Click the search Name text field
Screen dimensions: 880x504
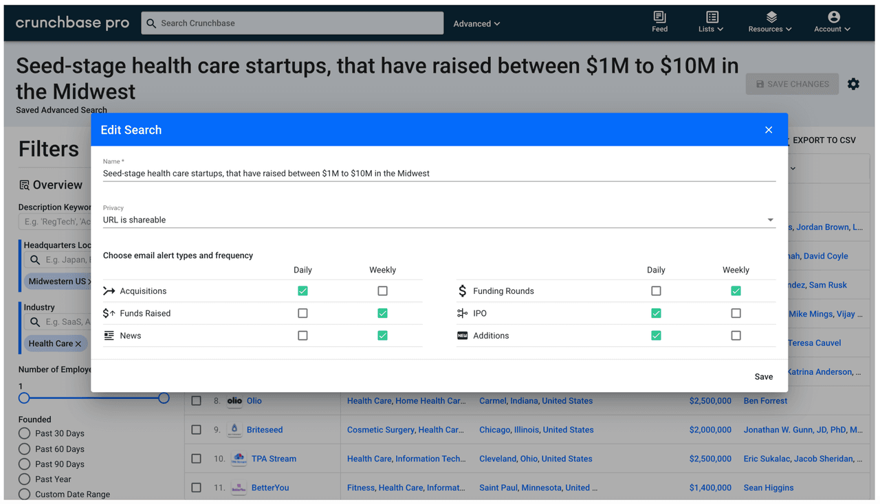[x=439, y=174]
